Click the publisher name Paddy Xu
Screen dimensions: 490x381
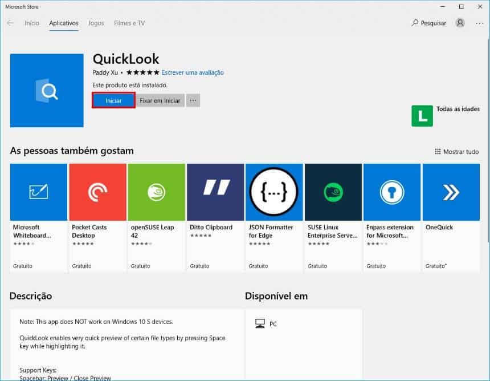point(105,72)
